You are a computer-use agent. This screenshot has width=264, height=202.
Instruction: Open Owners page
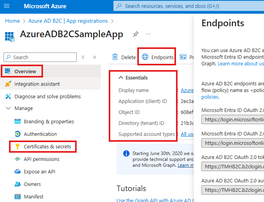[x=32, y=184]
